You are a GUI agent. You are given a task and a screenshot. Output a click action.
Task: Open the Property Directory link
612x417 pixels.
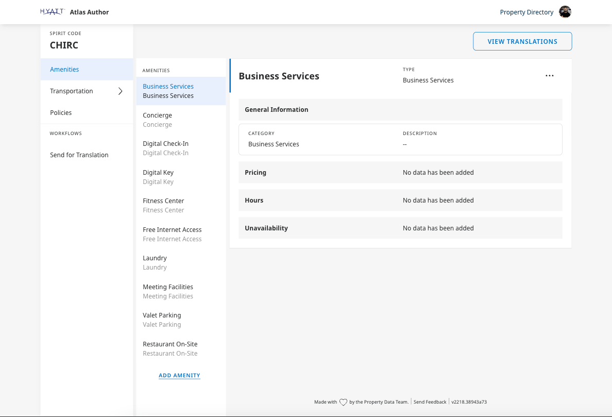(x=526, y=12)
